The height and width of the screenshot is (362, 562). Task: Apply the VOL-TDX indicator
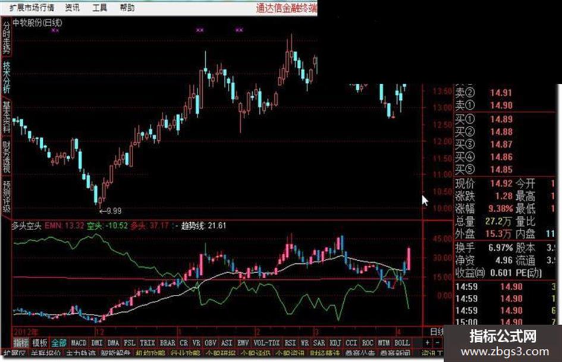tap(266, 343)
